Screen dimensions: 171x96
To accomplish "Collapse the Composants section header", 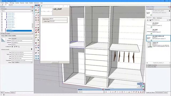I will [158, 9].
